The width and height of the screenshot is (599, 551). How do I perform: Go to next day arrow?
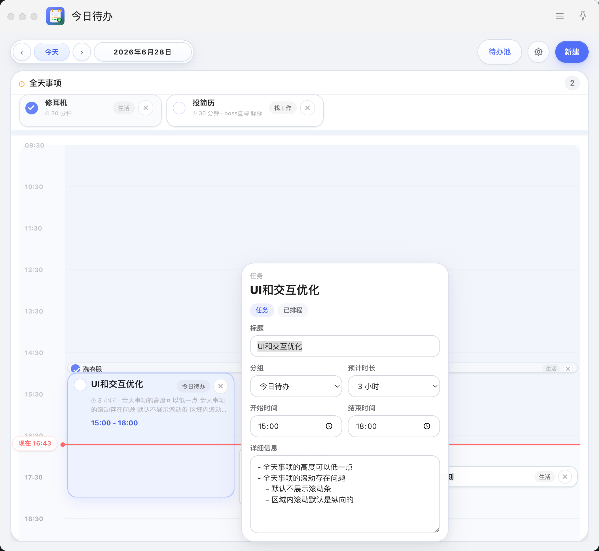pyautogui.click(x=82, y=52)
